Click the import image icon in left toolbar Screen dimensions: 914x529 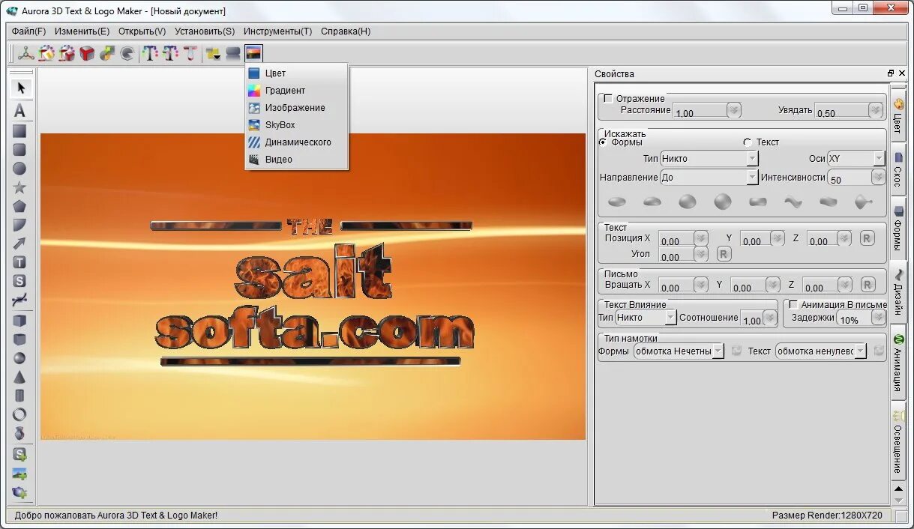pos(20,474)
